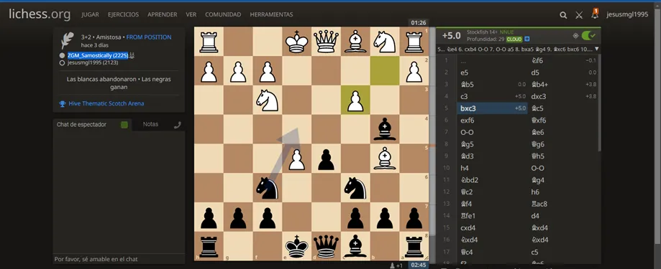Expand the engine line with the down arrow
This screenshot has width=661, height=269.
(596, 49)
